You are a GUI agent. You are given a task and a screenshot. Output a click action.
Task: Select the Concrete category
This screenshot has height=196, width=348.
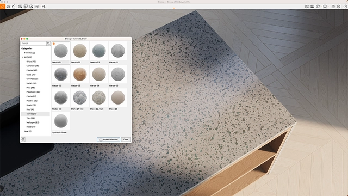pos(33,66)
